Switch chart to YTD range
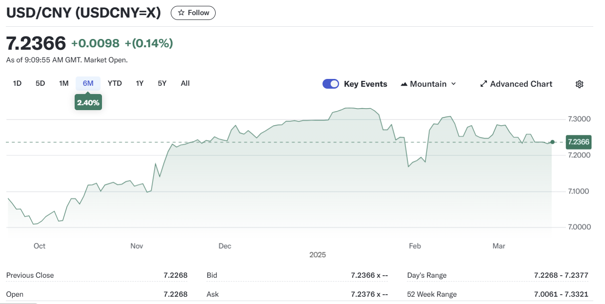The width and height of the screenshot is (605, 304). 115,83
